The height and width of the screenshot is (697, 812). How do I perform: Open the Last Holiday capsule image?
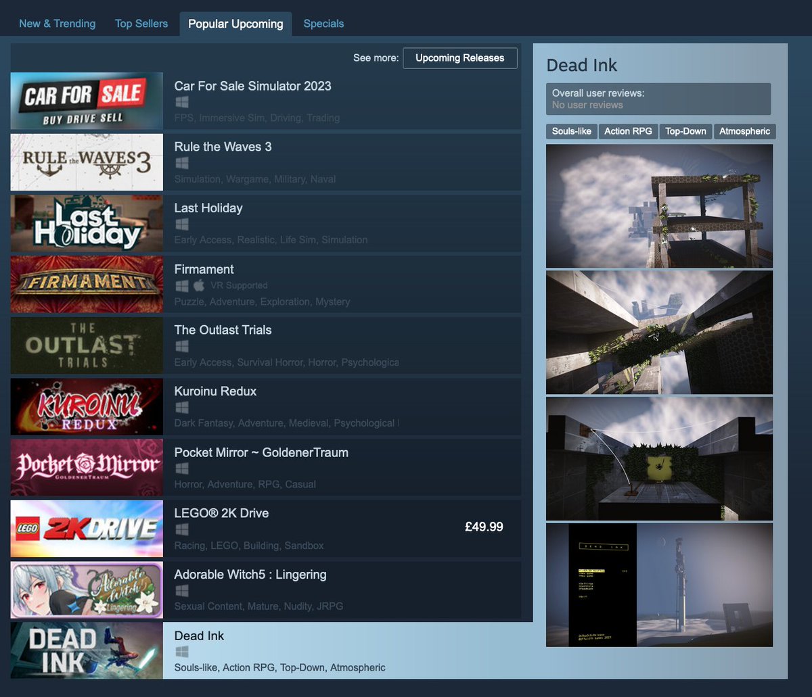pyautogui.click(x=87, y=223)
